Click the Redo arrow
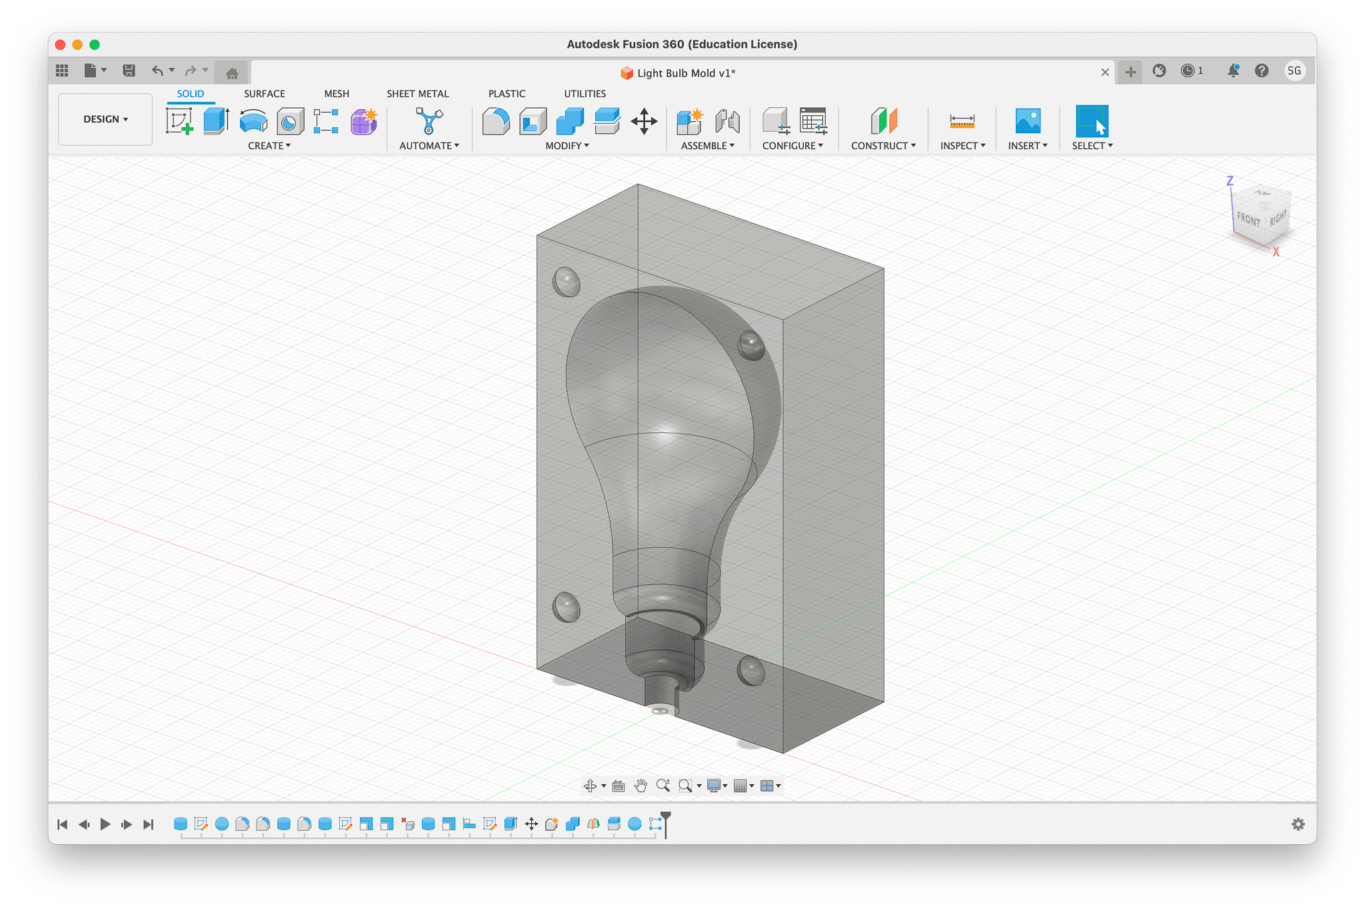Screen dimensions: 1365x908 click(191, 70)
